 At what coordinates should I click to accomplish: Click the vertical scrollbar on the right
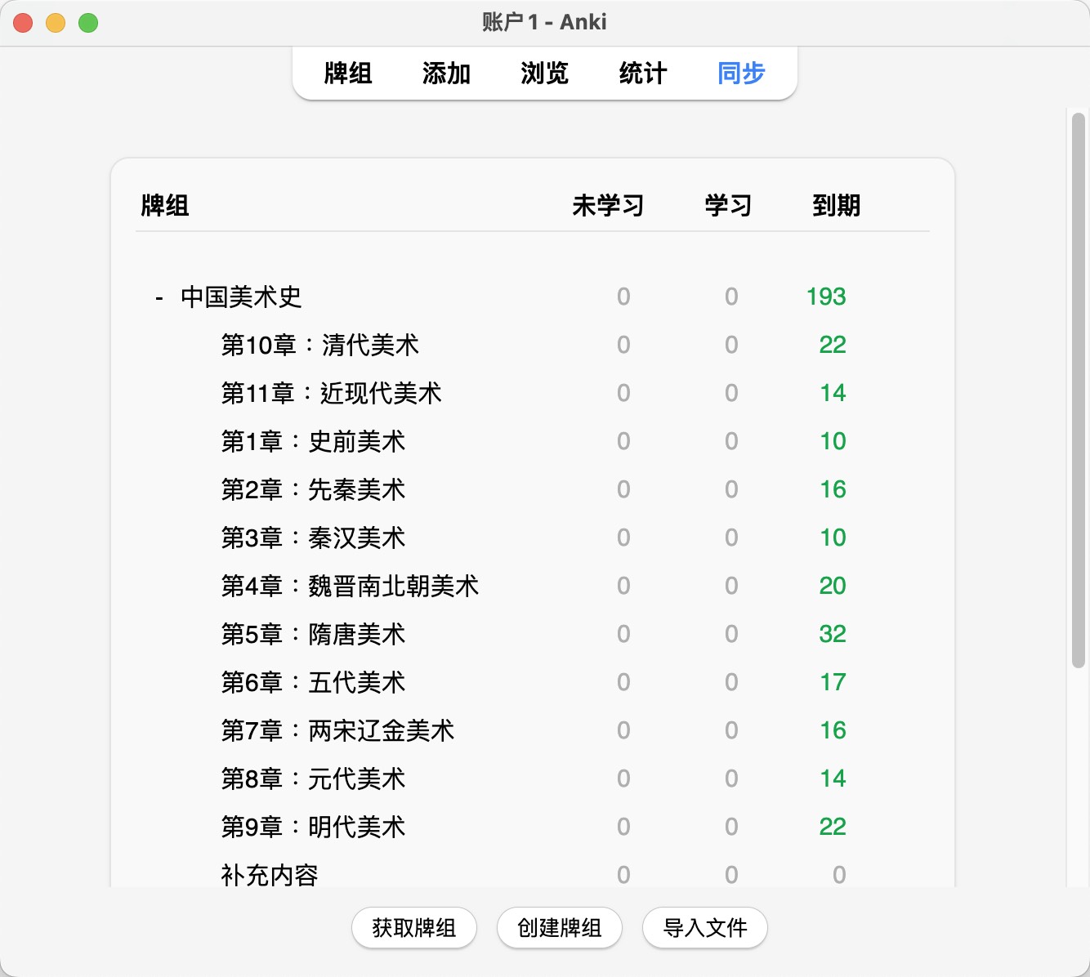1078,392
